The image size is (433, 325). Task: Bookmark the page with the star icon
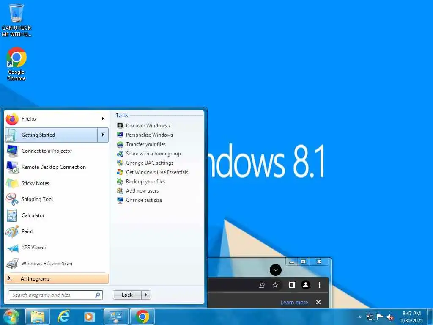click(x=275, y=285)
